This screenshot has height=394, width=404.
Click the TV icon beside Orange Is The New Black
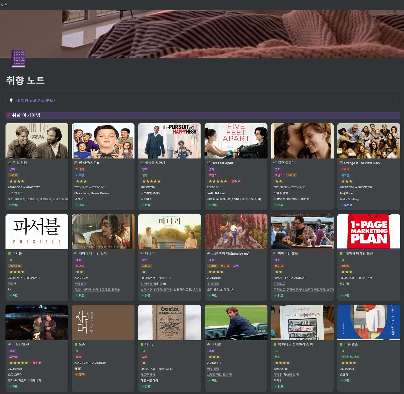click(x=341, y=163)
